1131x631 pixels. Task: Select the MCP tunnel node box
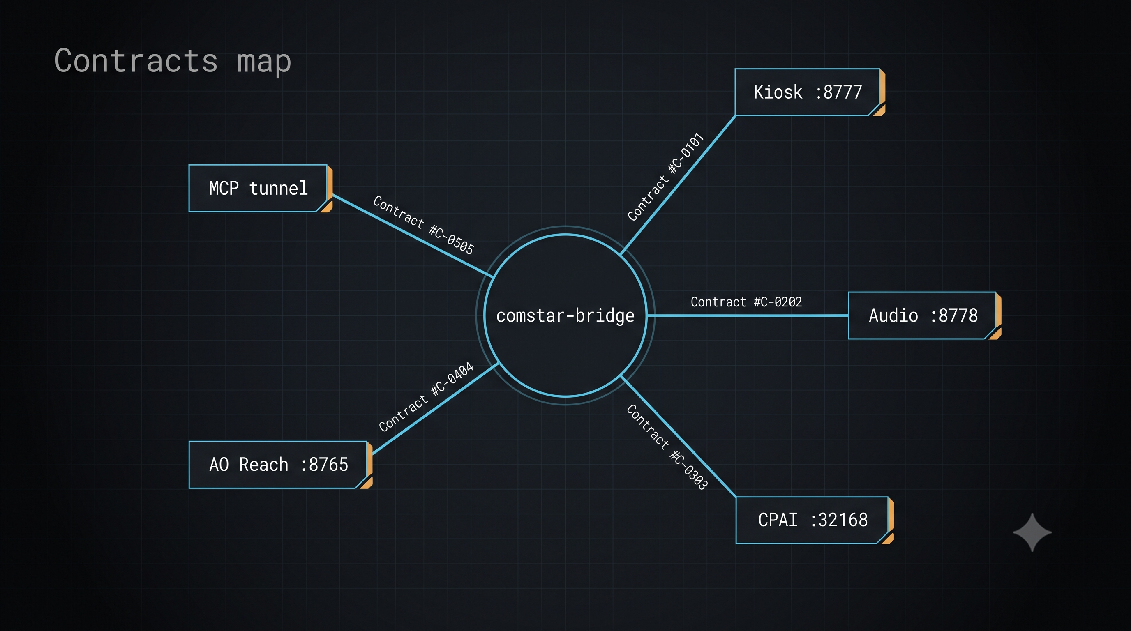coord(261,188)
